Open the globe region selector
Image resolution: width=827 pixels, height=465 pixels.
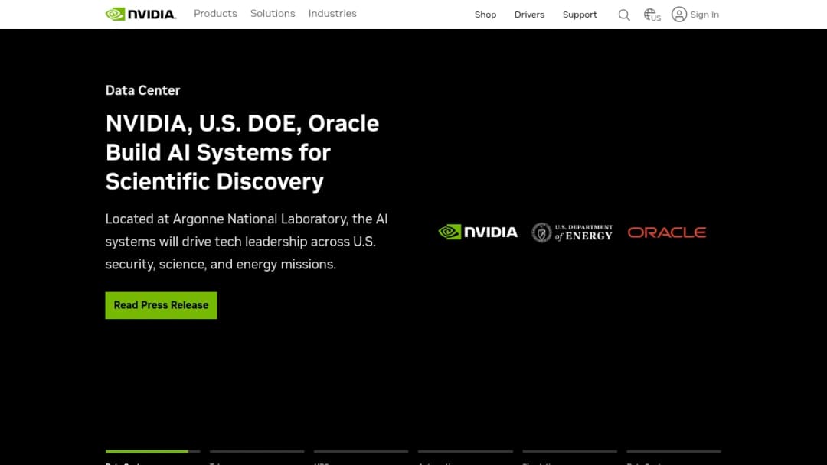pyautogui.click(x=652, y=15)
